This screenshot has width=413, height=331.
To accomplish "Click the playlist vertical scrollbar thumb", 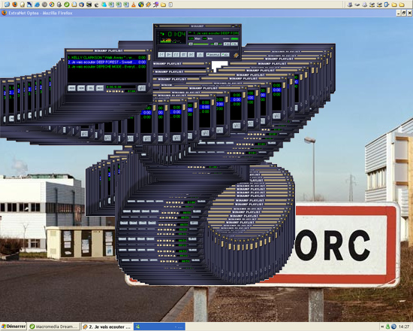I will tap(149, 57).
